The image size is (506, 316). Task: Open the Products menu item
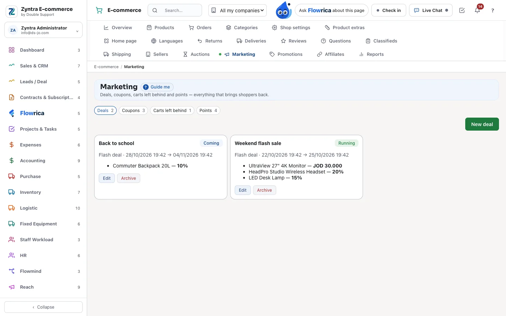point(160,27)
